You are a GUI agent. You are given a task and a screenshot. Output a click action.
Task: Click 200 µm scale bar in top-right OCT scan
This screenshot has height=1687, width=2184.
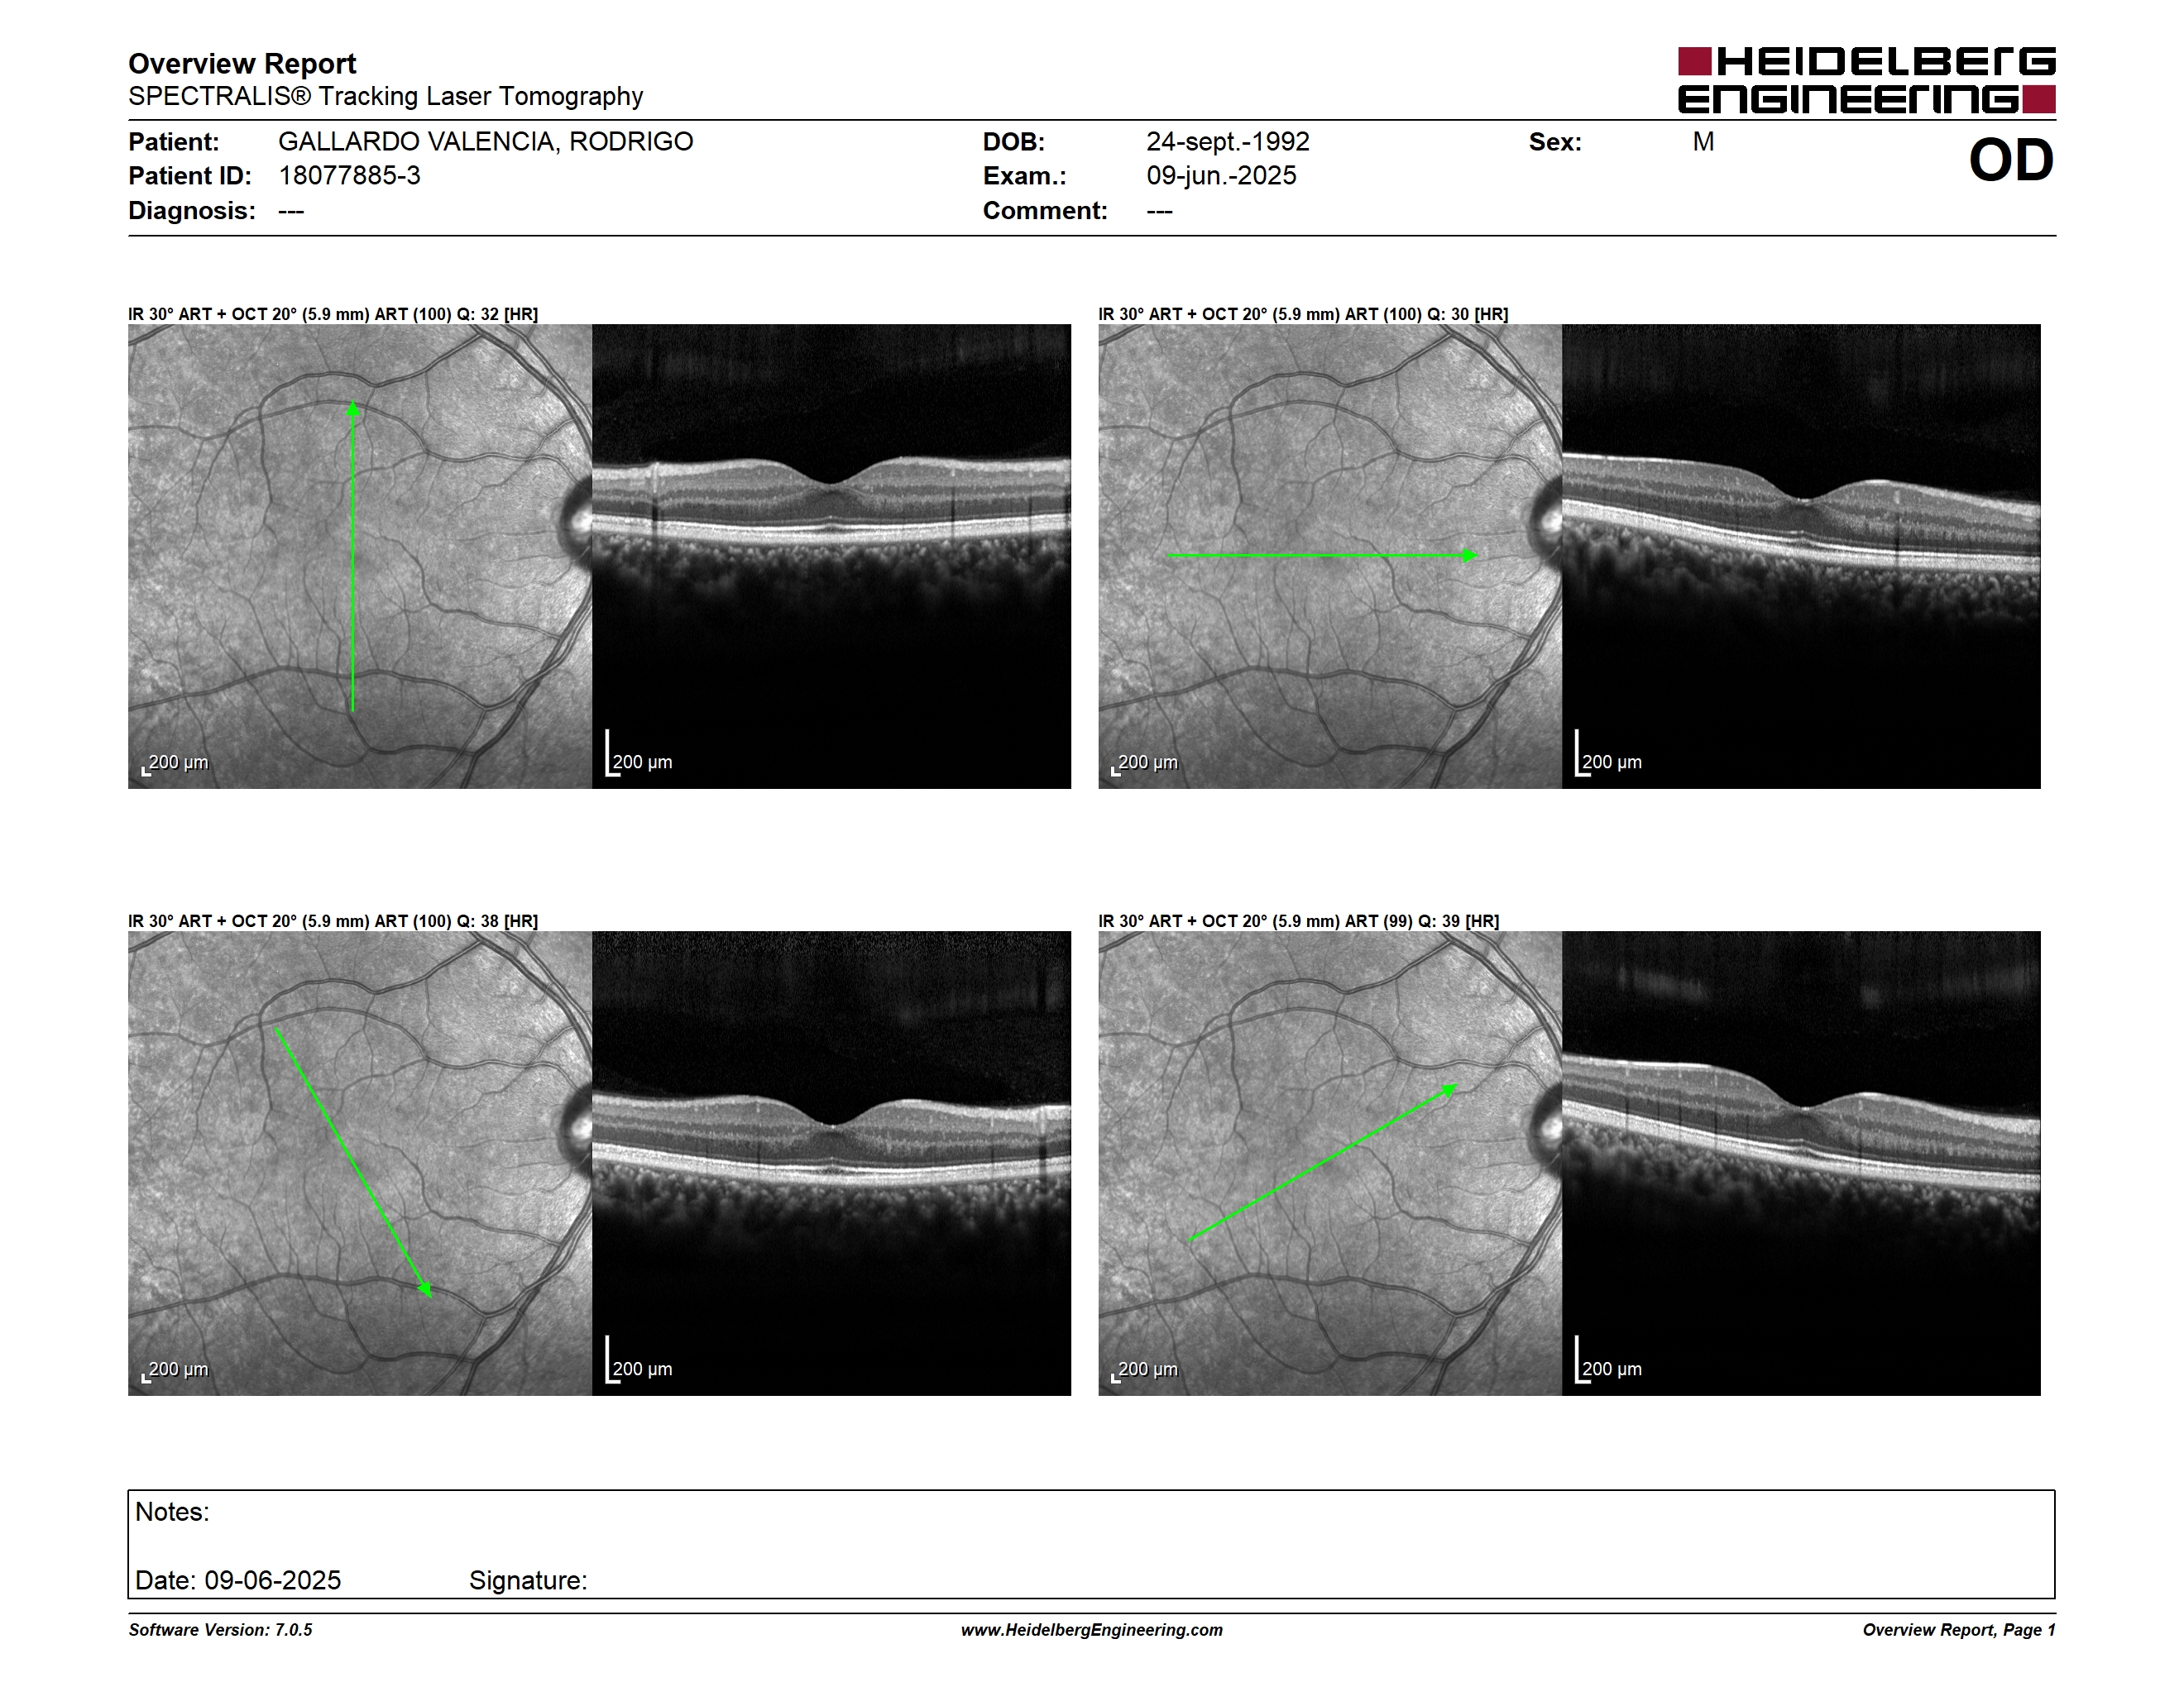(1609, 754)
